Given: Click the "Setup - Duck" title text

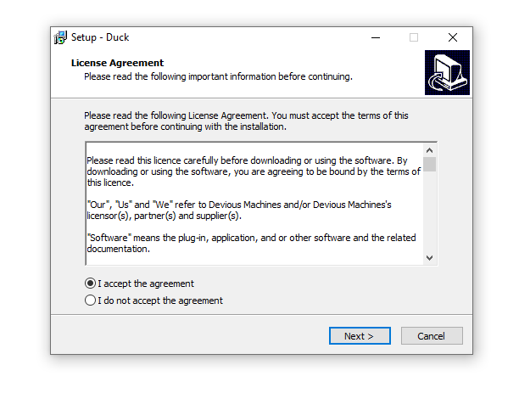Looking at the screenshot, I should [x=100, y=37].
